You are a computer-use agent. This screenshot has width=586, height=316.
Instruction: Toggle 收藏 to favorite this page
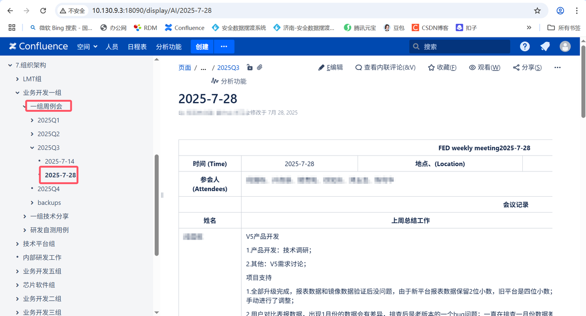point(442,67)
